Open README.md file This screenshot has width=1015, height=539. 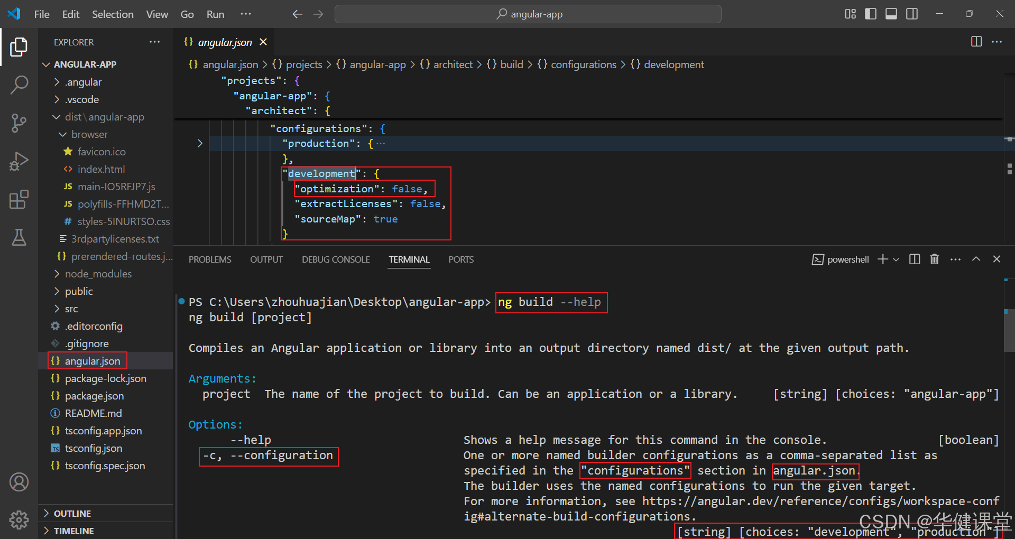pos(106,413)
